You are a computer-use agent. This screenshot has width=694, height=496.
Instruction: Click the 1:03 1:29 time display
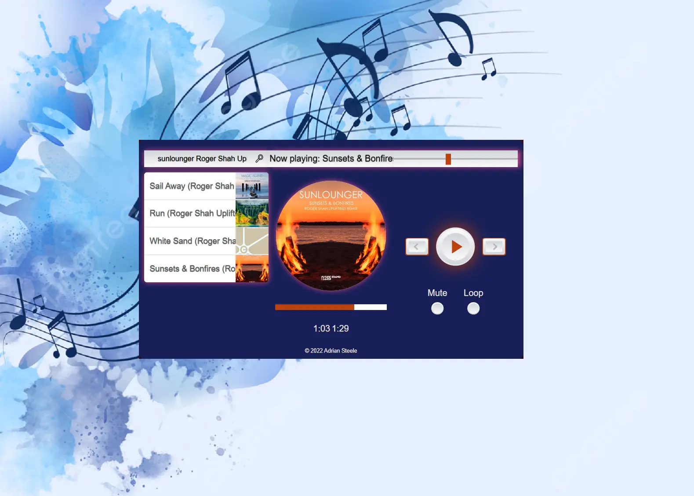(x=331, y=328)
